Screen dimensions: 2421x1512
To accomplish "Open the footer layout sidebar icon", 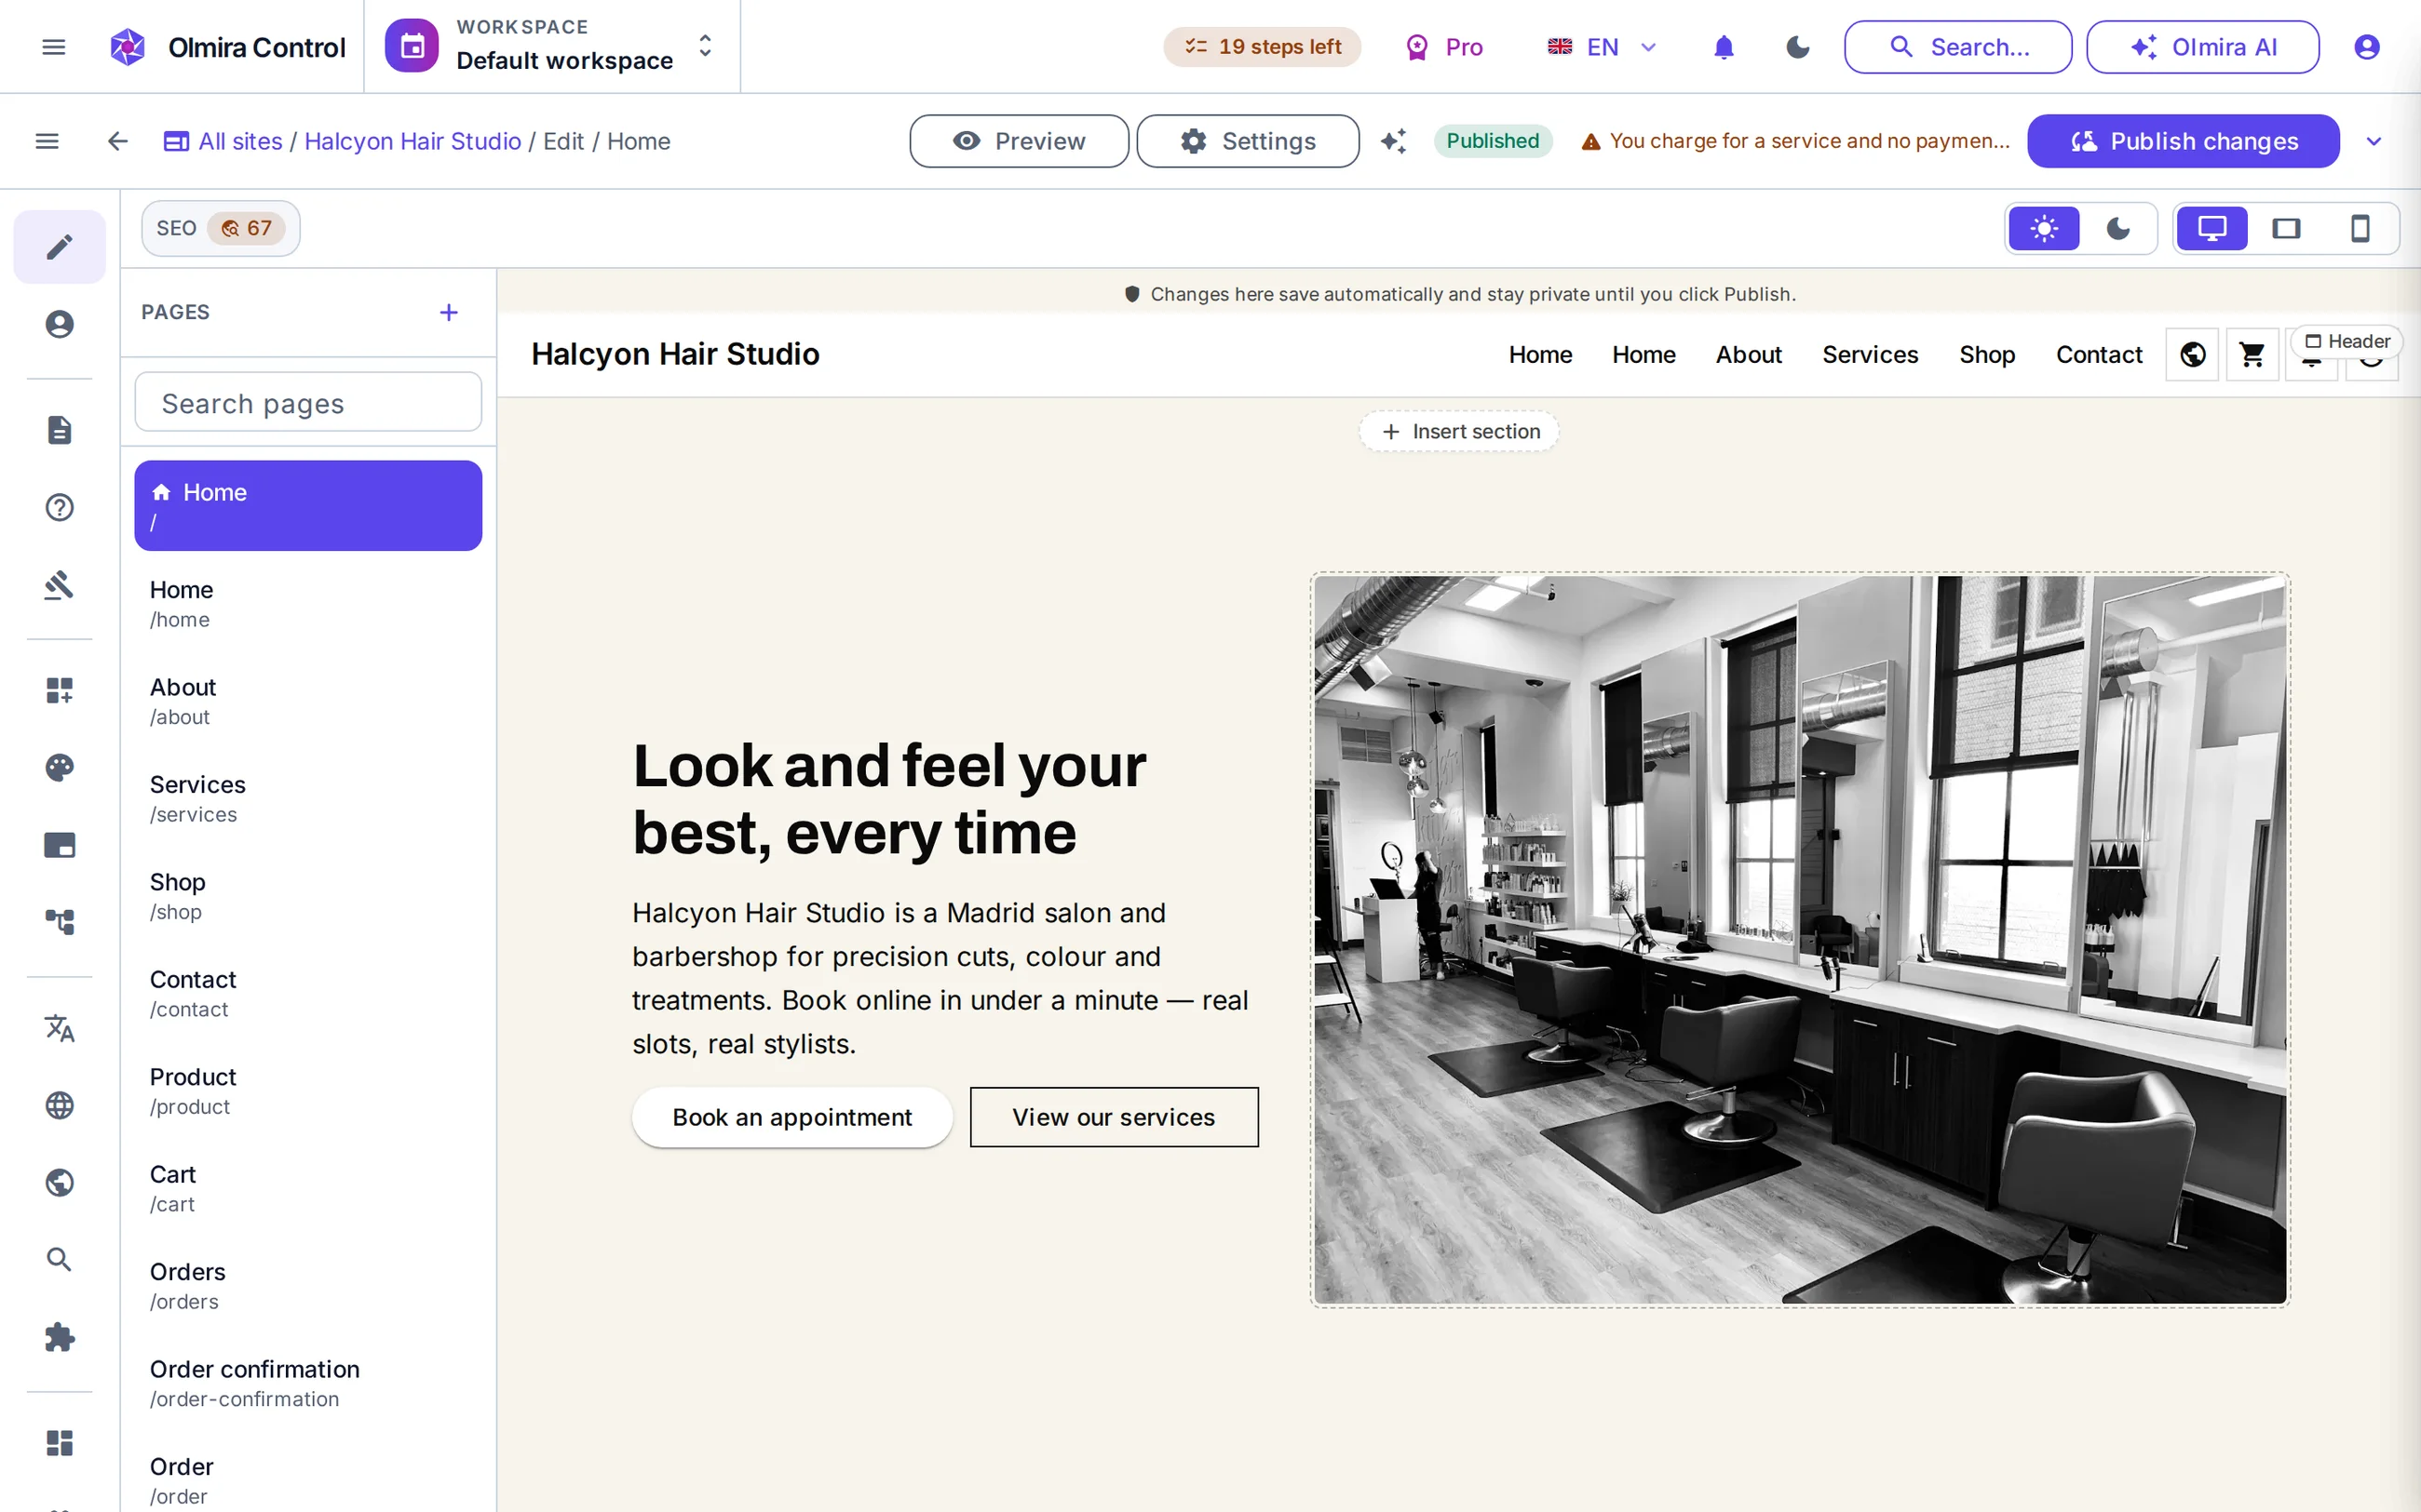I will [x=59, y=845].
